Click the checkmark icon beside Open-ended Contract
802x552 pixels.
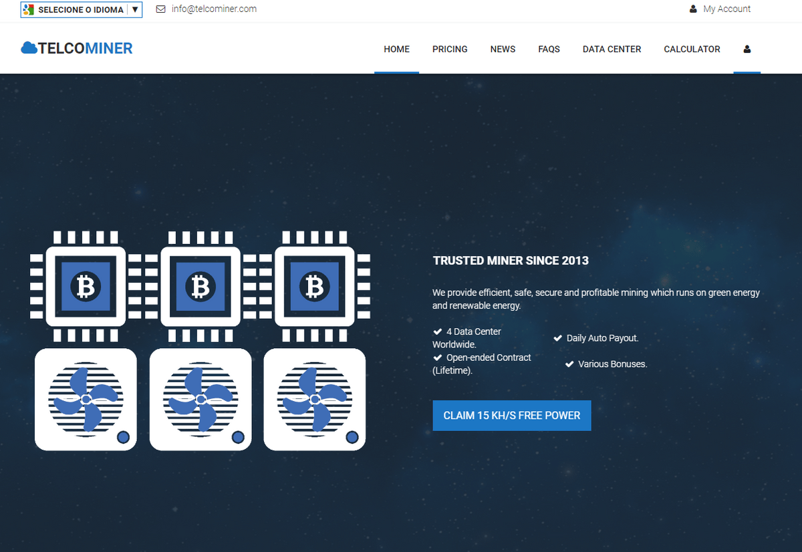click(438, 358)
